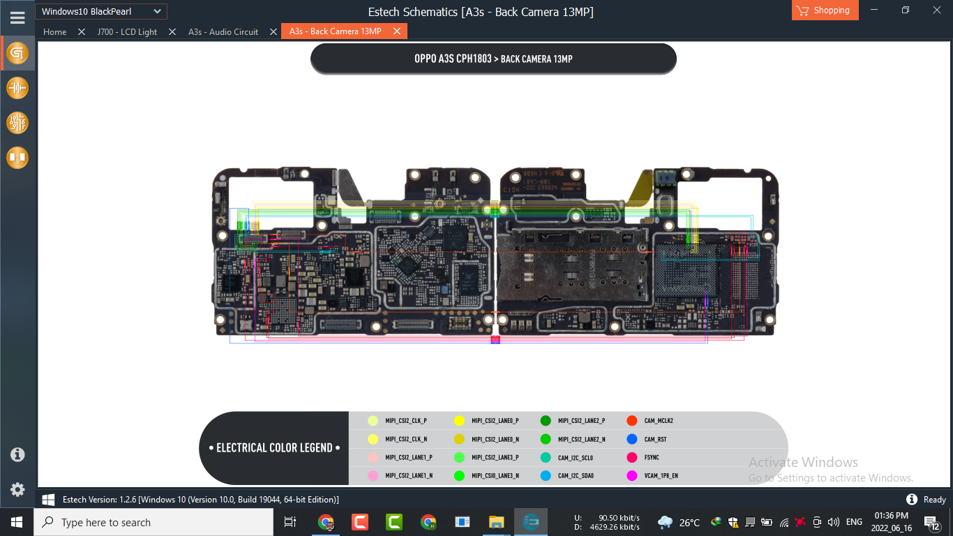Select the MIPI_CSI0_LANE3_N legend label
This screenshot has width=953, height=536.
(495, 476)
